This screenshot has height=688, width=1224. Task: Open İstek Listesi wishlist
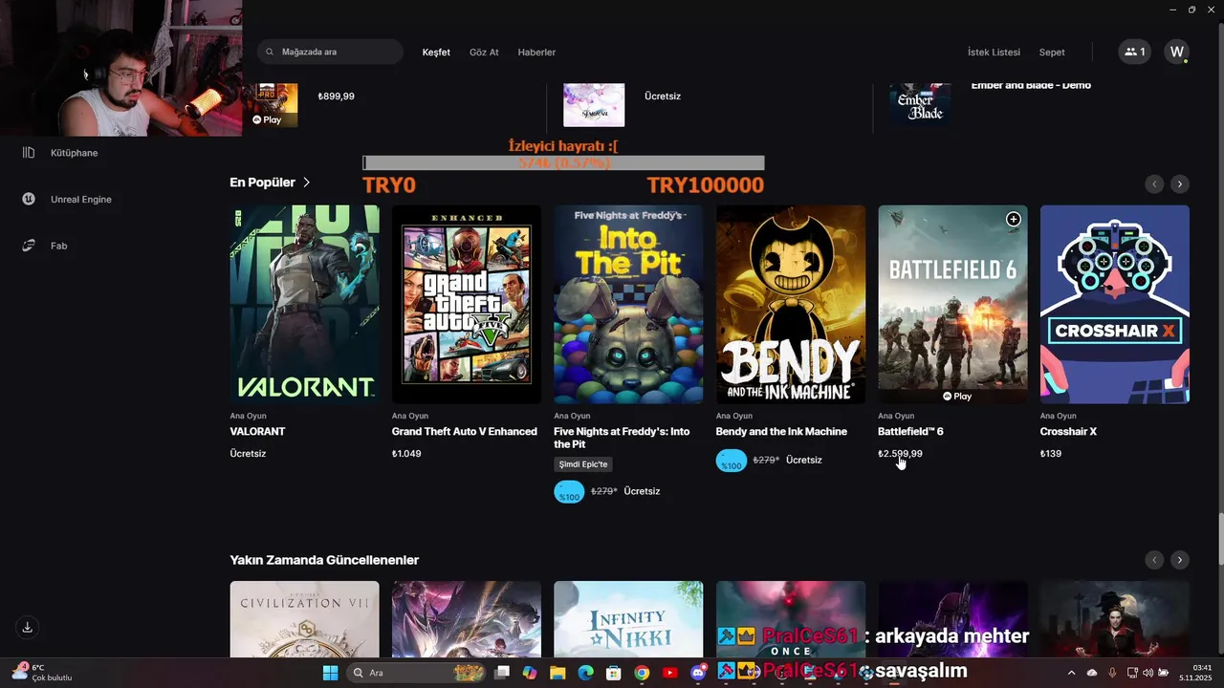click(x=994, y=53)
